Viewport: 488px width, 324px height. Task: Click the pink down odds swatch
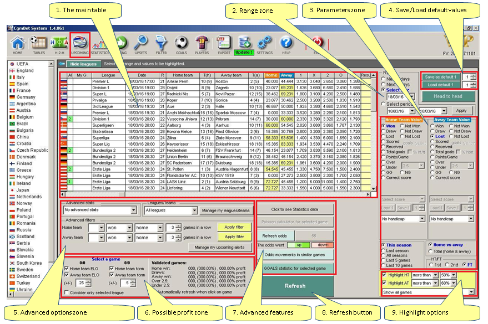323,245
